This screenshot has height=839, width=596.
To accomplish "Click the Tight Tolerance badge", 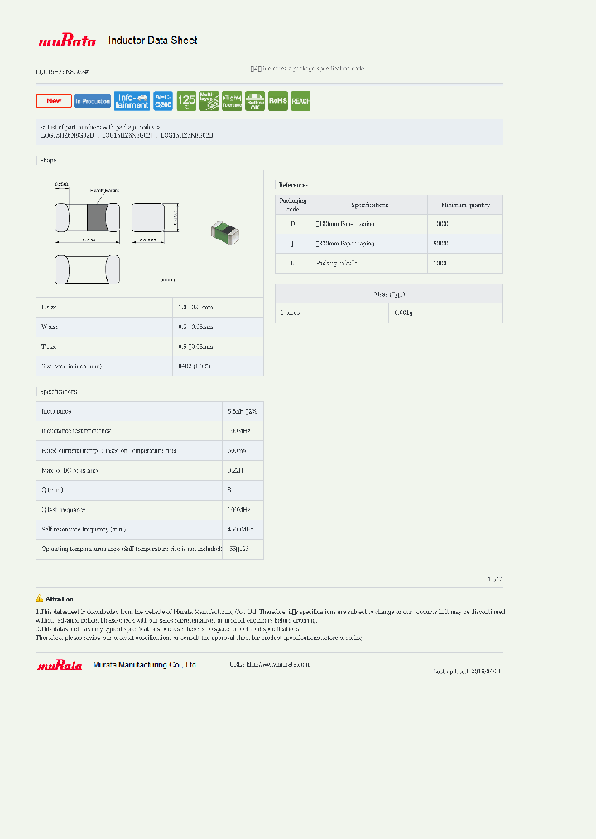I will [x=232, y=100].
